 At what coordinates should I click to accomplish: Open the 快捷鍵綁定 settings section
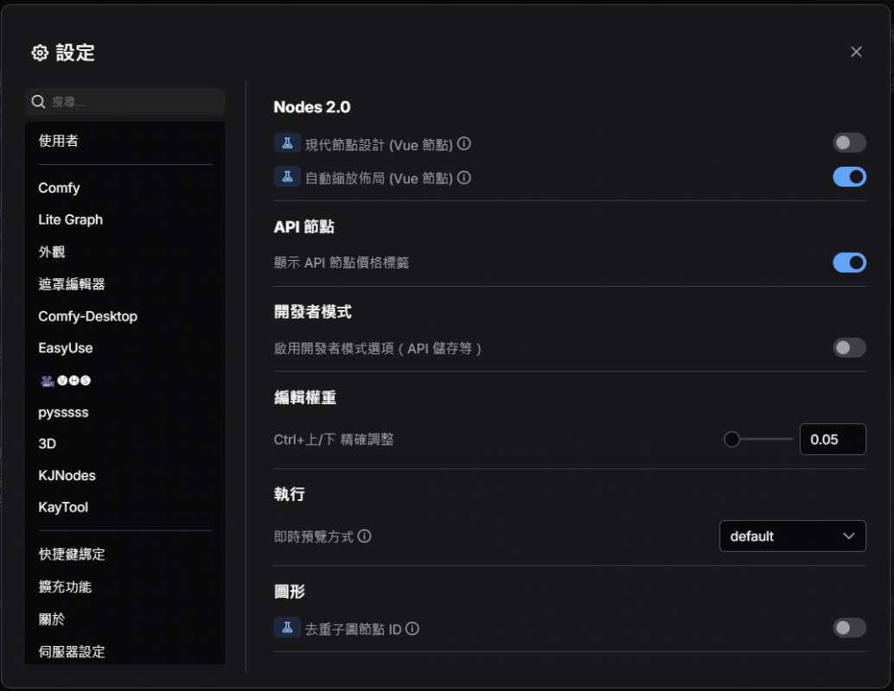click(x=72, y=555)
